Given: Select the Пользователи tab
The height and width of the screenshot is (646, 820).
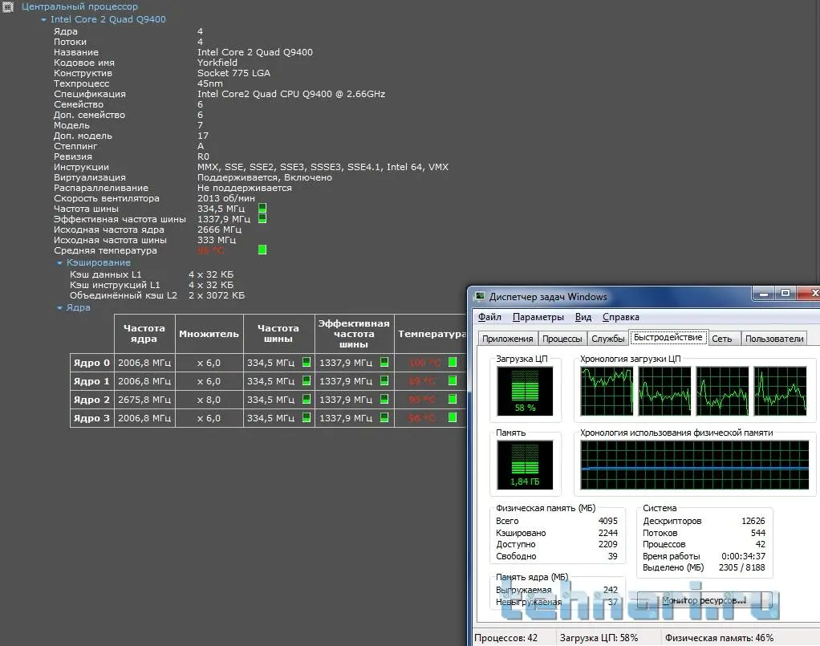Looking at the screenshot, I should click(774, 339).
